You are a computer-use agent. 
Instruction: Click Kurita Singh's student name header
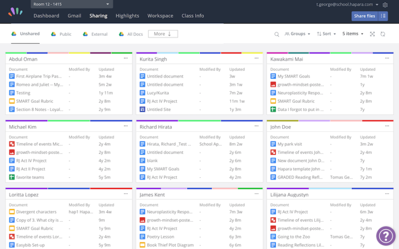click(153, 59)
